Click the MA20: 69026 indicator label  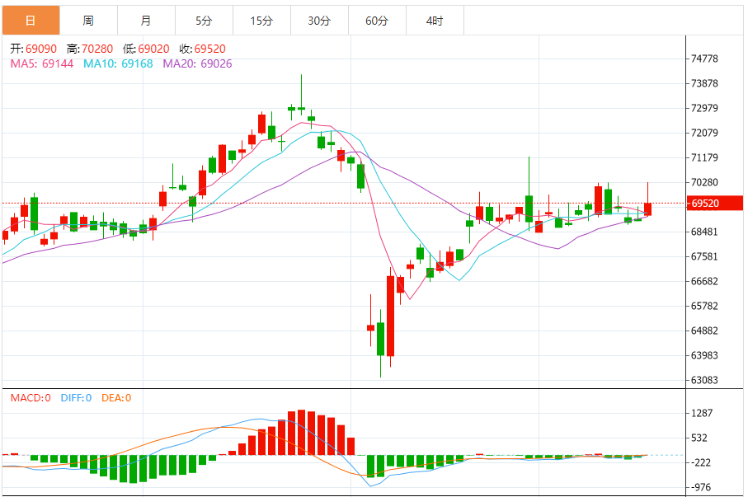[197, 63]
